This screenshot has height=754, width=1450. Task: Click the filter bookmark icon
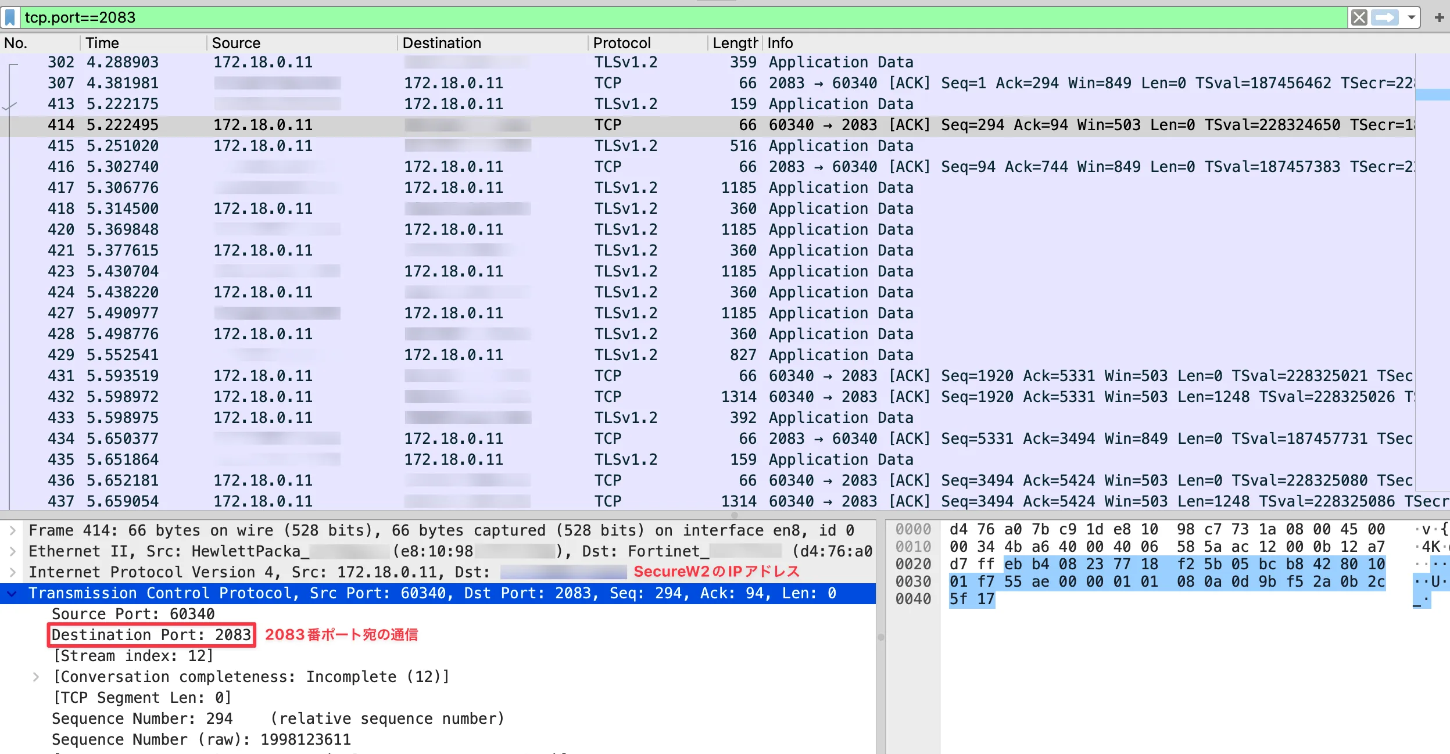[x=10, y=17]
